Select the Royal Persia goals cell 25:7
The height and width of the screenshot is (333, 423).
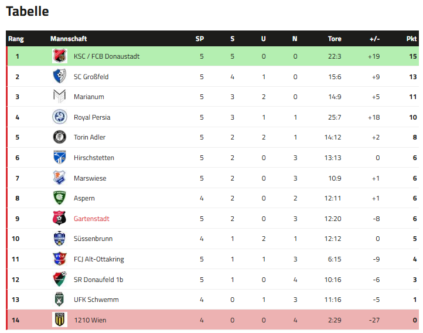[335, 117]
